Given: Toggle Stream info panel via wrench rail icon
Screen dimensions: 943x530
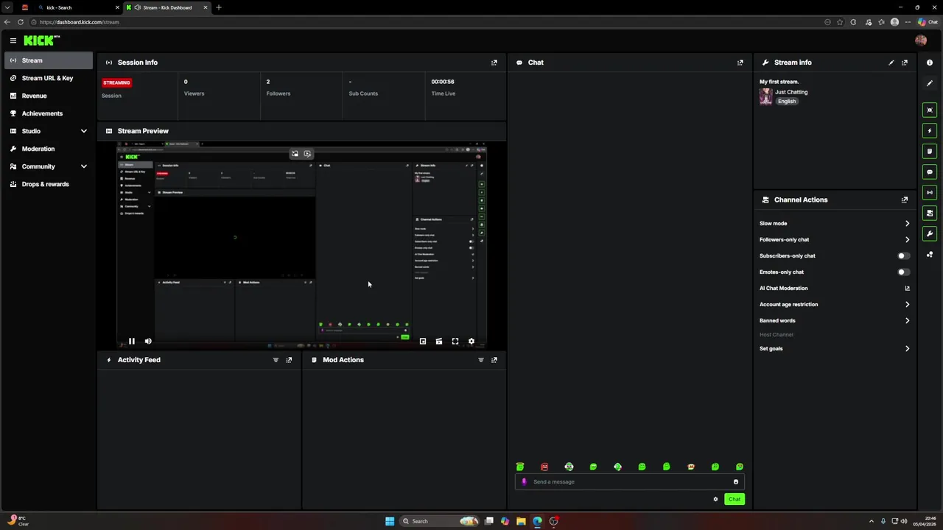Looking at the screenshot, I should tap(930, 233).
